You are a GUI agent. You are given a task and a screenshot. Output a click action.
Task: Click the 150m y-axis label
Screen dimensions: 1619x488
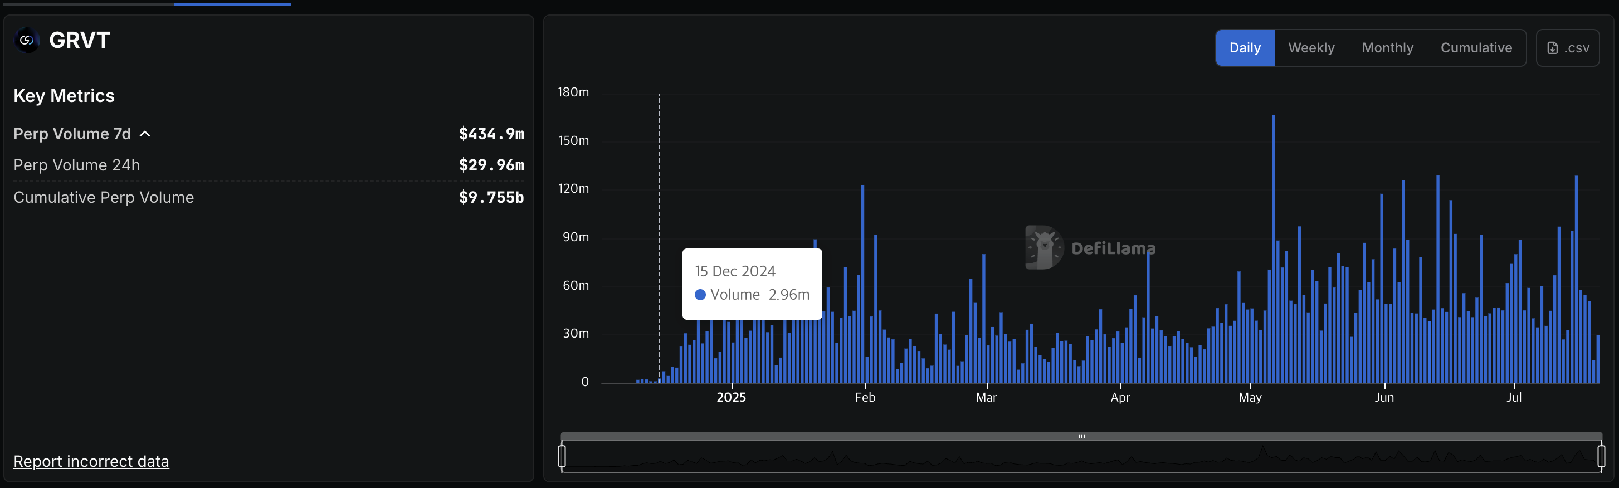tap(573, 140)
